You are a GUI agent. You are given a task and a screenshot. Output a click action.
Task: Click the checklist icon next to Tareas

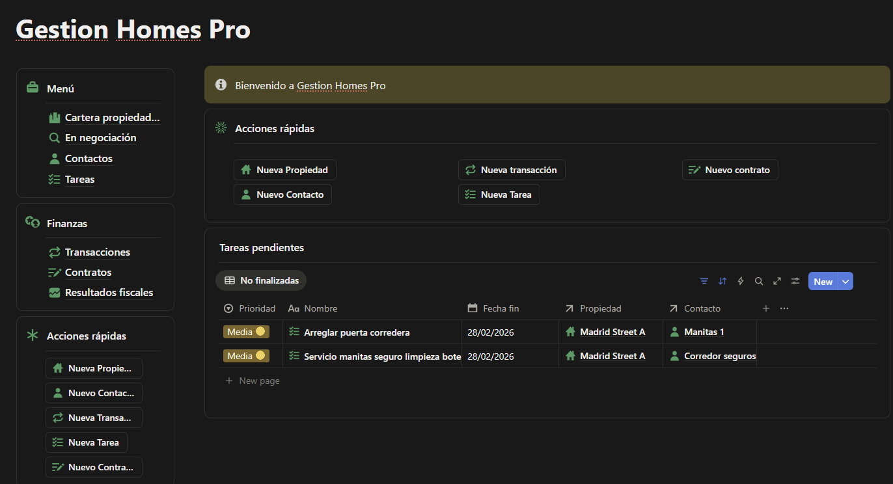tap(54, 179)
